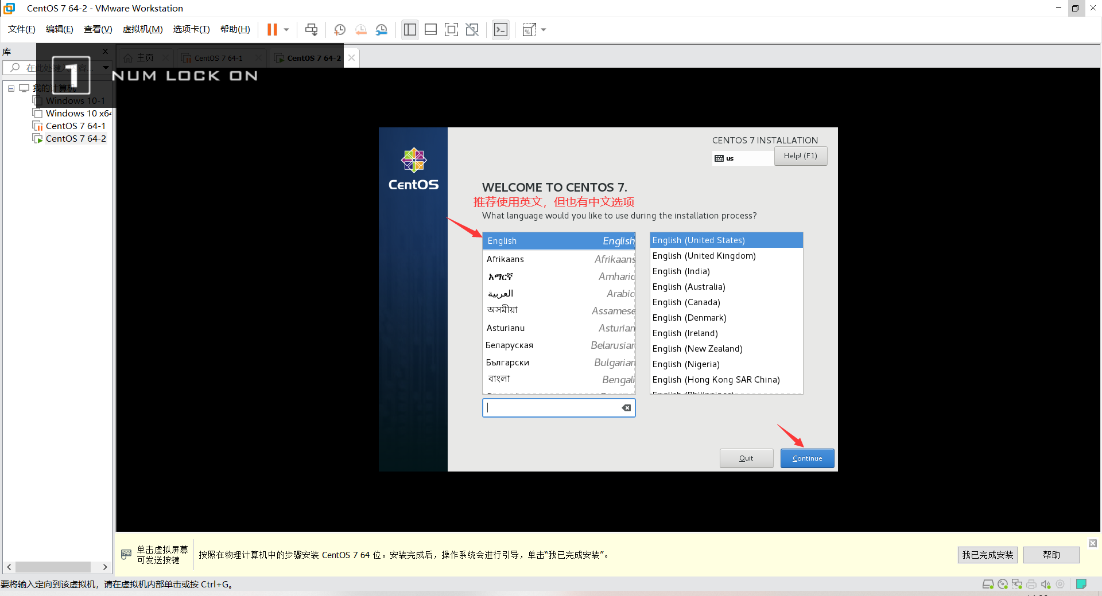Click the stretch guest display icon
Screen dimensions: 1102x596
click(529, 30)
